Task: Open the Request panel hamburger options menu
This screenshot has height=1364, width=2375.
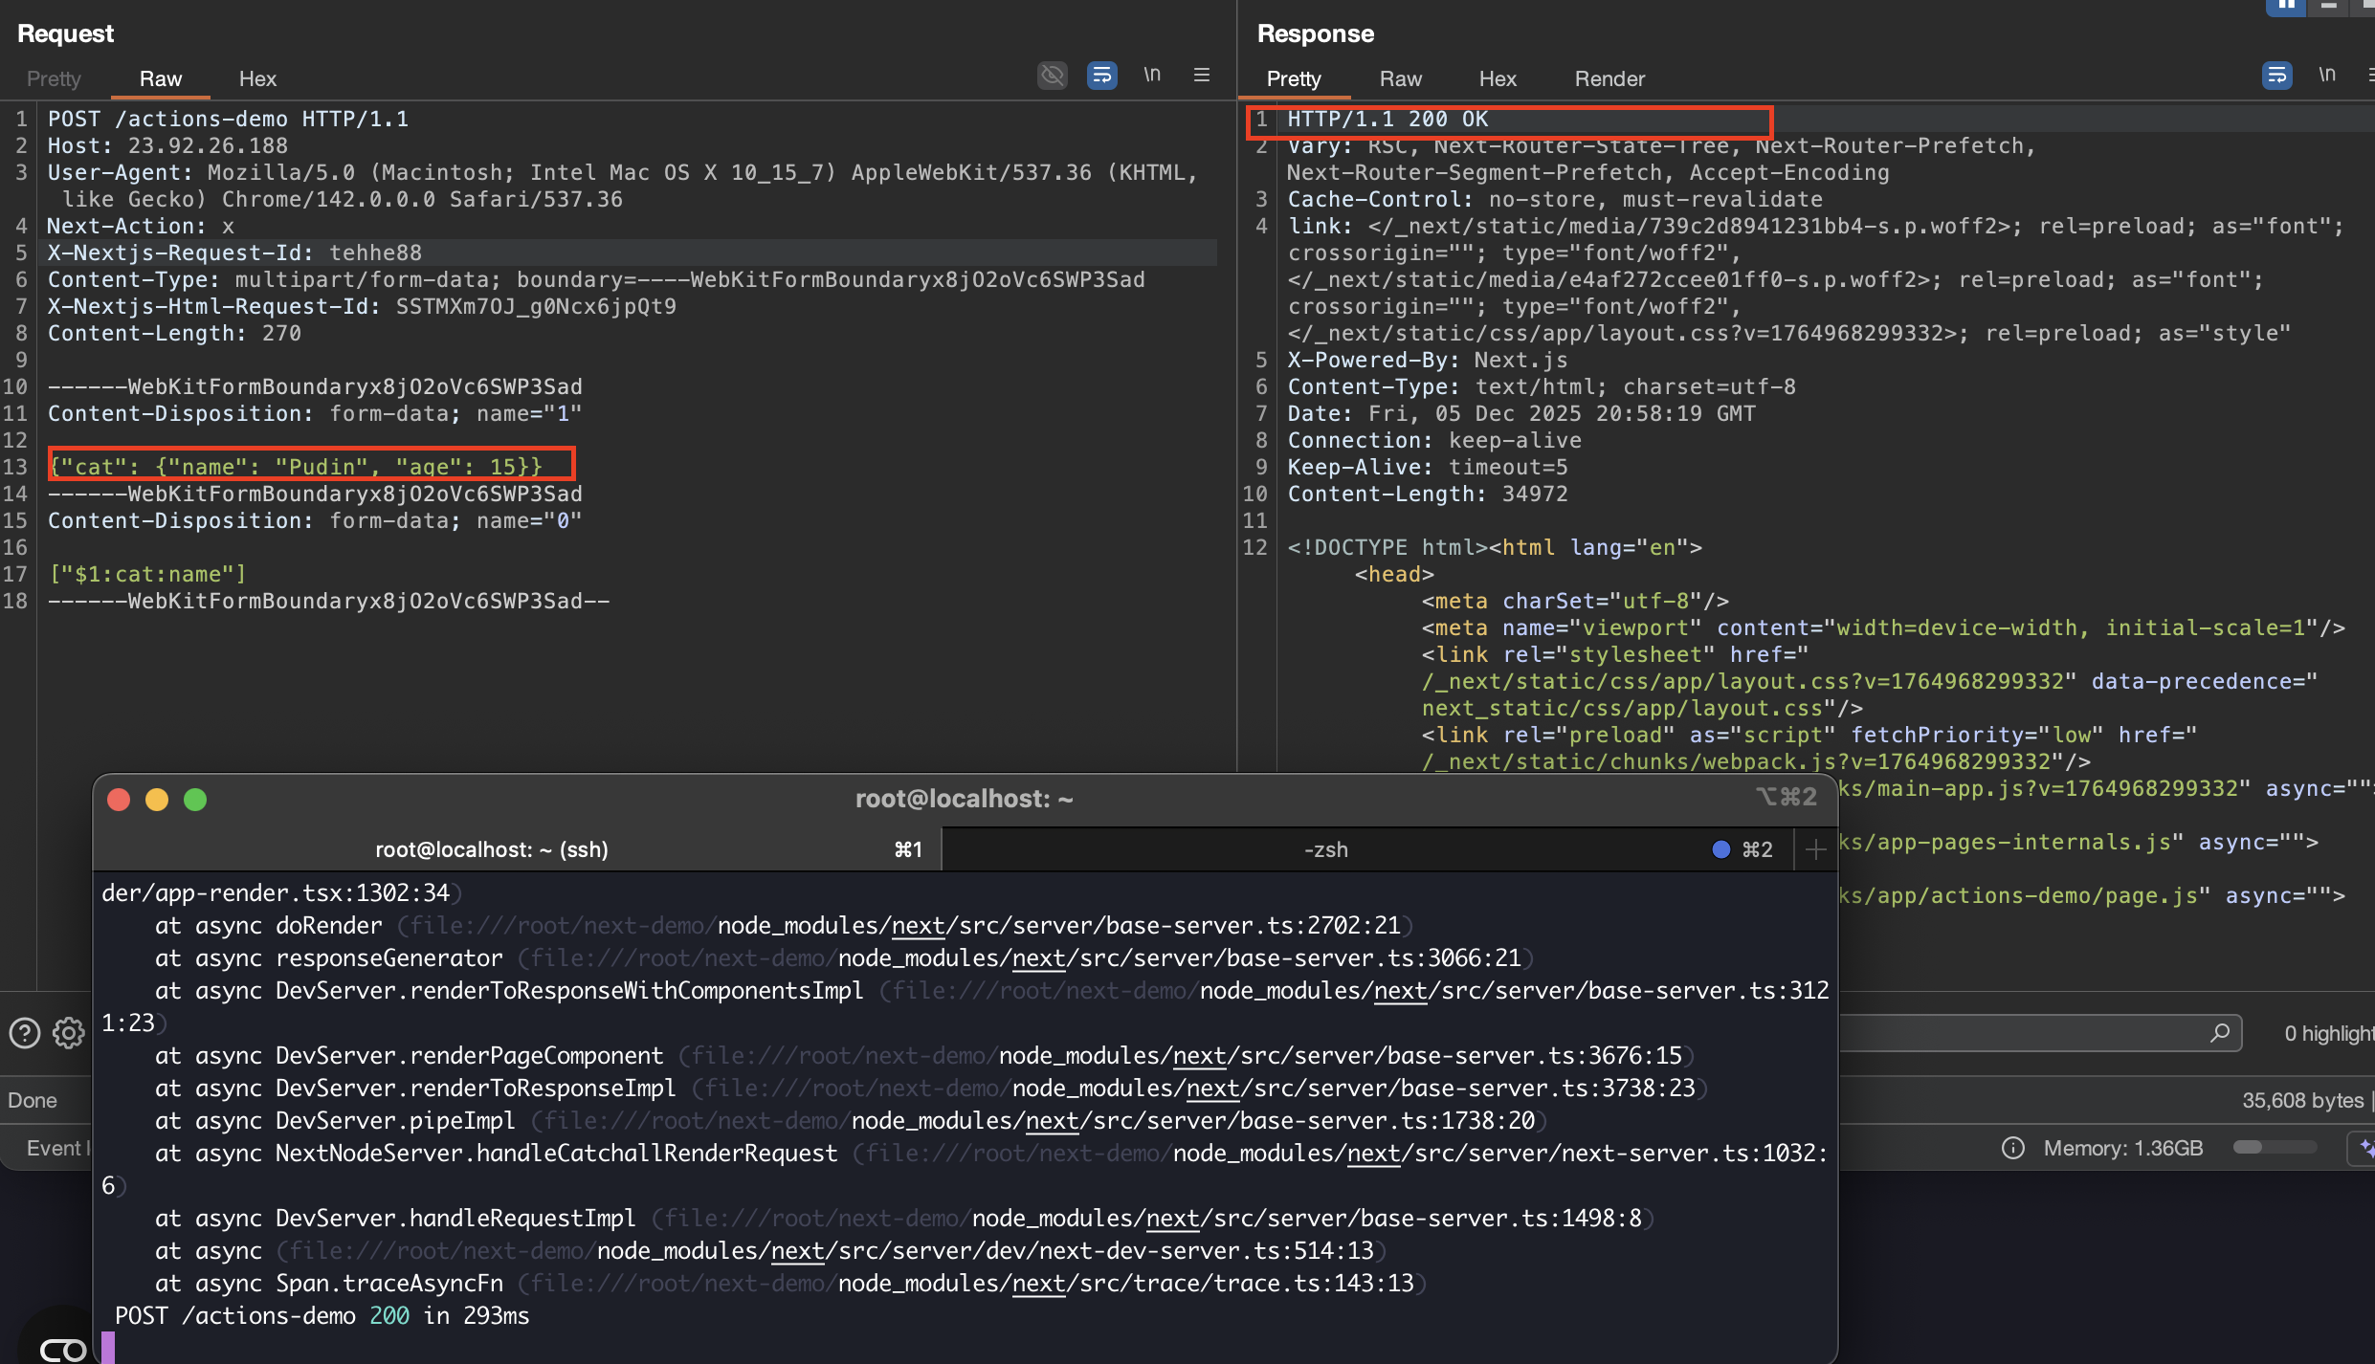Action: (1202, 75)
